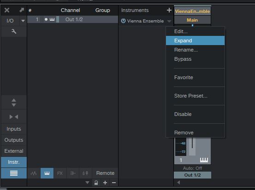The image size is (255, 190).
Task: Detach the console using the arrow icon
Action: pos(22,10)
